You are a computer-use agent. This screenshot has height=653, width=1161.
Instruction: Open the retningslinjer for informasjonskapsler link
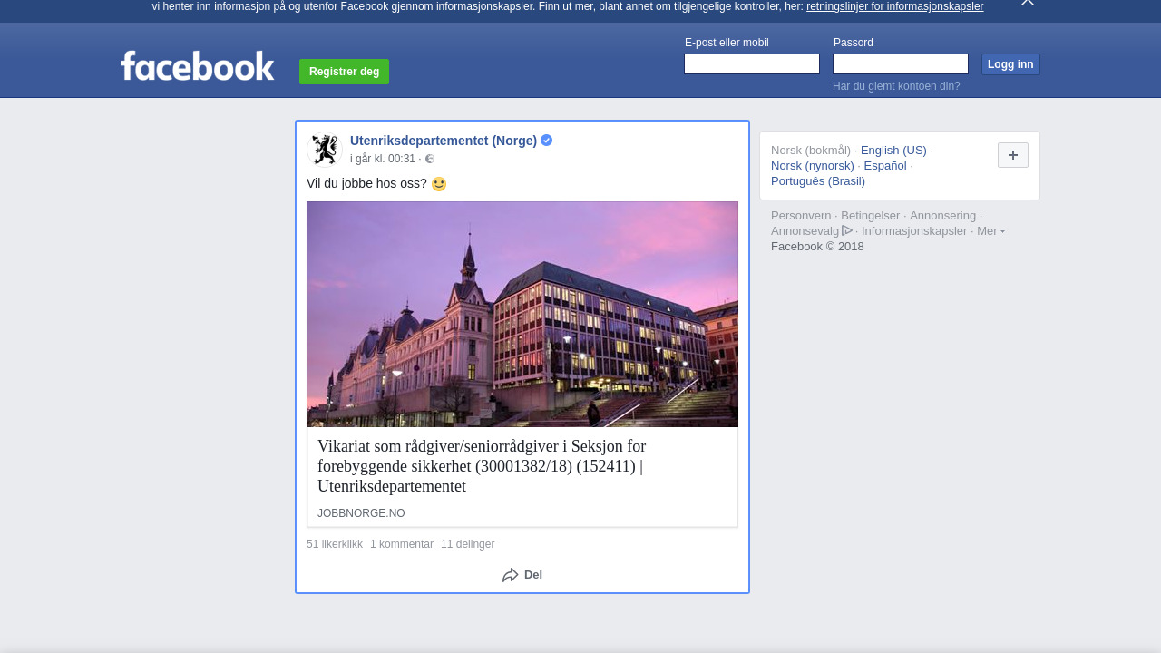(894, 6)
